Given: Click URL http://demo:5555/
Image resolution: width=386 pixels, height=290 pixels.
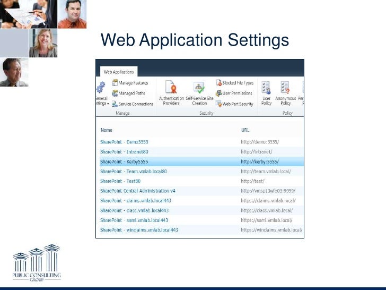Looking at the screenshot, I should click(x=260, y=142).
